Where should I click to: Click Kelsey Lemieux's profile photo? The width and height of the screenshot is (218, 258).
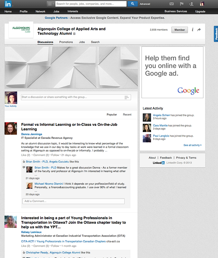(x=11, y=222)
